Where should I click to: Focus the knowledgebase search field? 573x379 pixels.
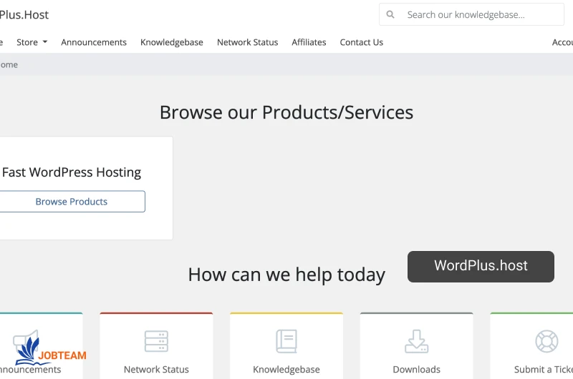click(x=471, y=14)
